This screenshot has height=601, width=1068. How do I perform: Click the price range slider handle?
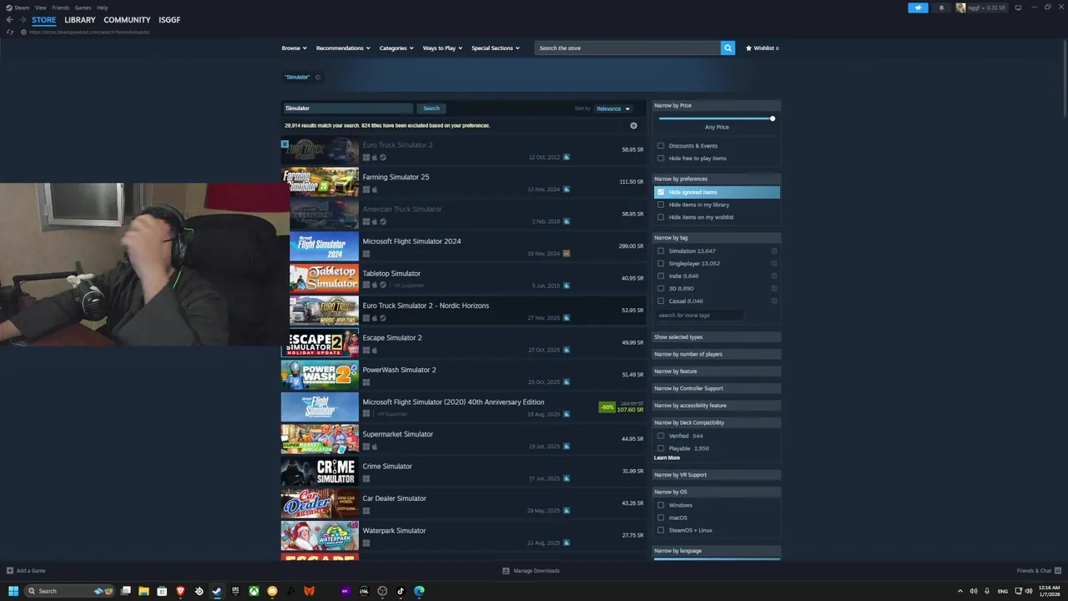(x=773, y=119)
